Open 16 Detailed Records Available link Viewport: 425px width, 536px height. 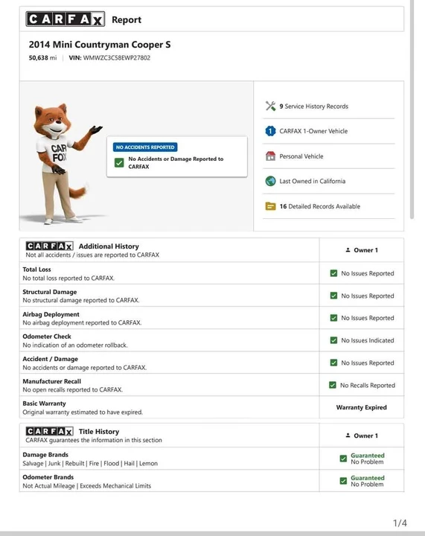pyautogui.click(x=320, y=206)
